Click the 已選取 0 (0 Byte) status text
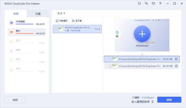Screen dimensions: 186x108 (x=143, y=98)
